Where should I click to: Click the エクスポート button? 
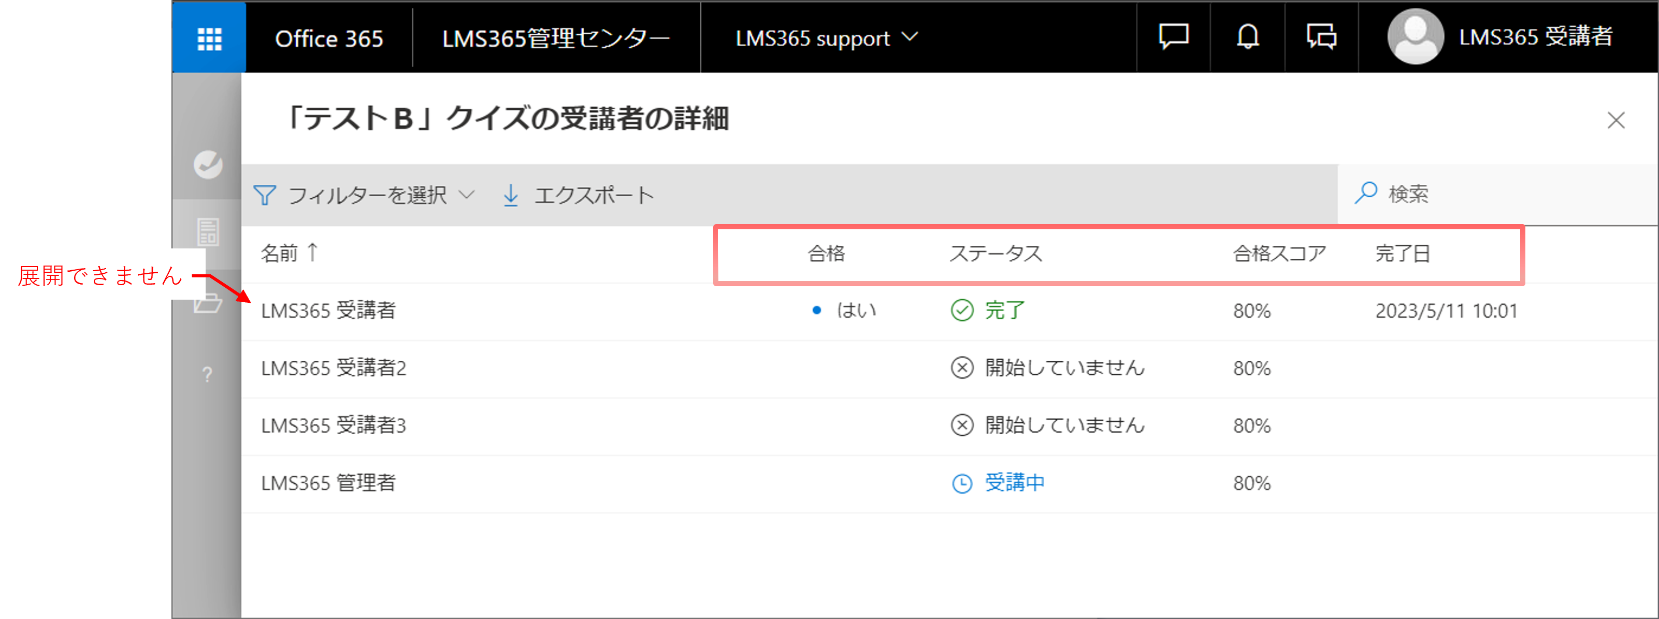pyautogui.click(x=579, y=195)
